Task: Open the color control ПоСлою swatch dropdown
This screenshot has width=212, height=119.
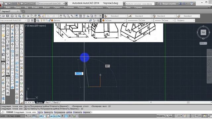Action: tap(114, 20)
